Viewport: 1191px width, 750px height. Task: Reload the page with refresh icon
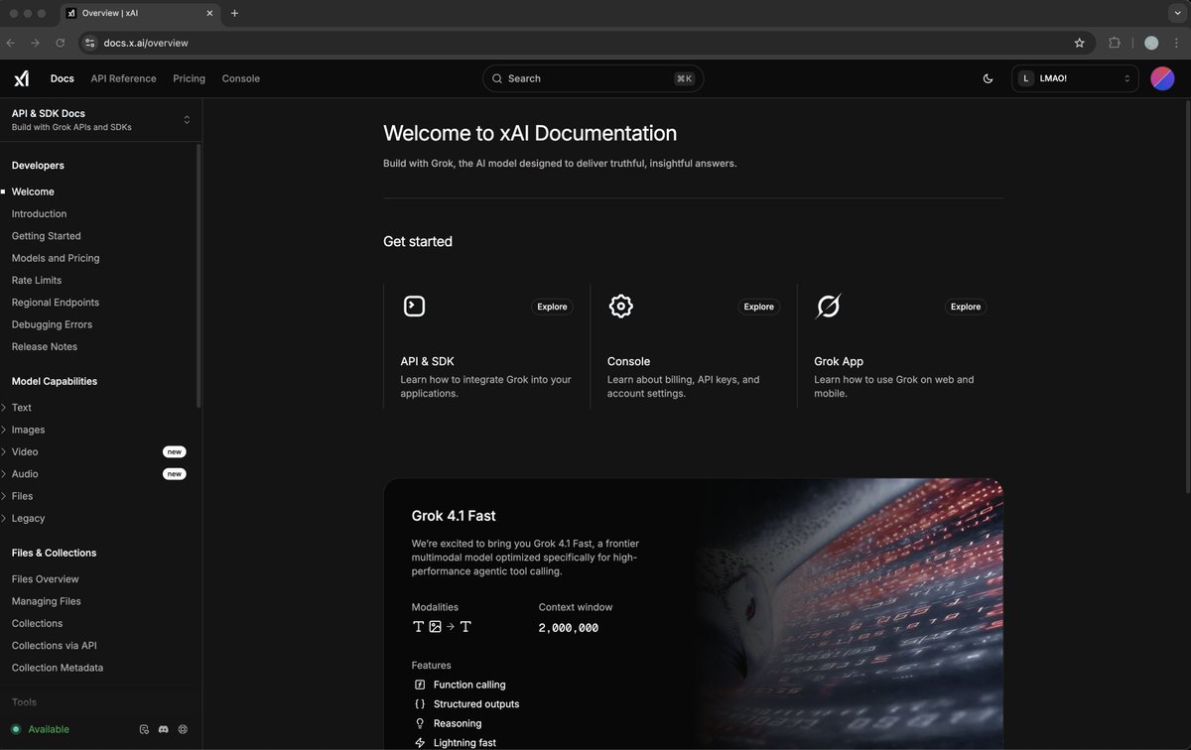[61, 43]
